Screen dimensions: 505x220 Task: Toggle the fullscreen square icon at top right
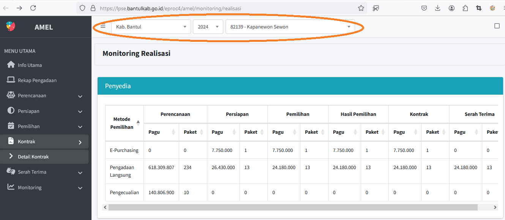click(497, 26)
